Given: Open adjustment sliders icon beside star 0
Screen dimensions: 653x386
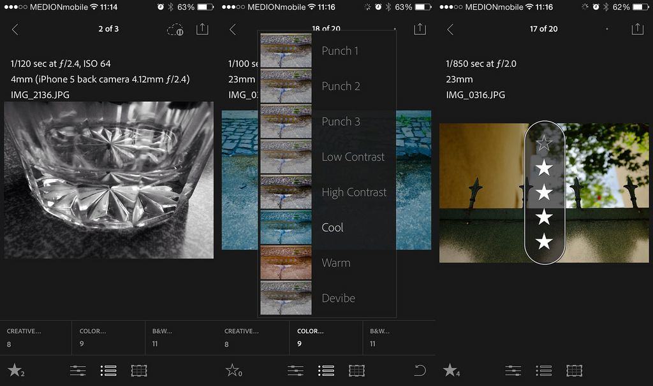Looking at the screenshot, I should (x=296, y=370).
